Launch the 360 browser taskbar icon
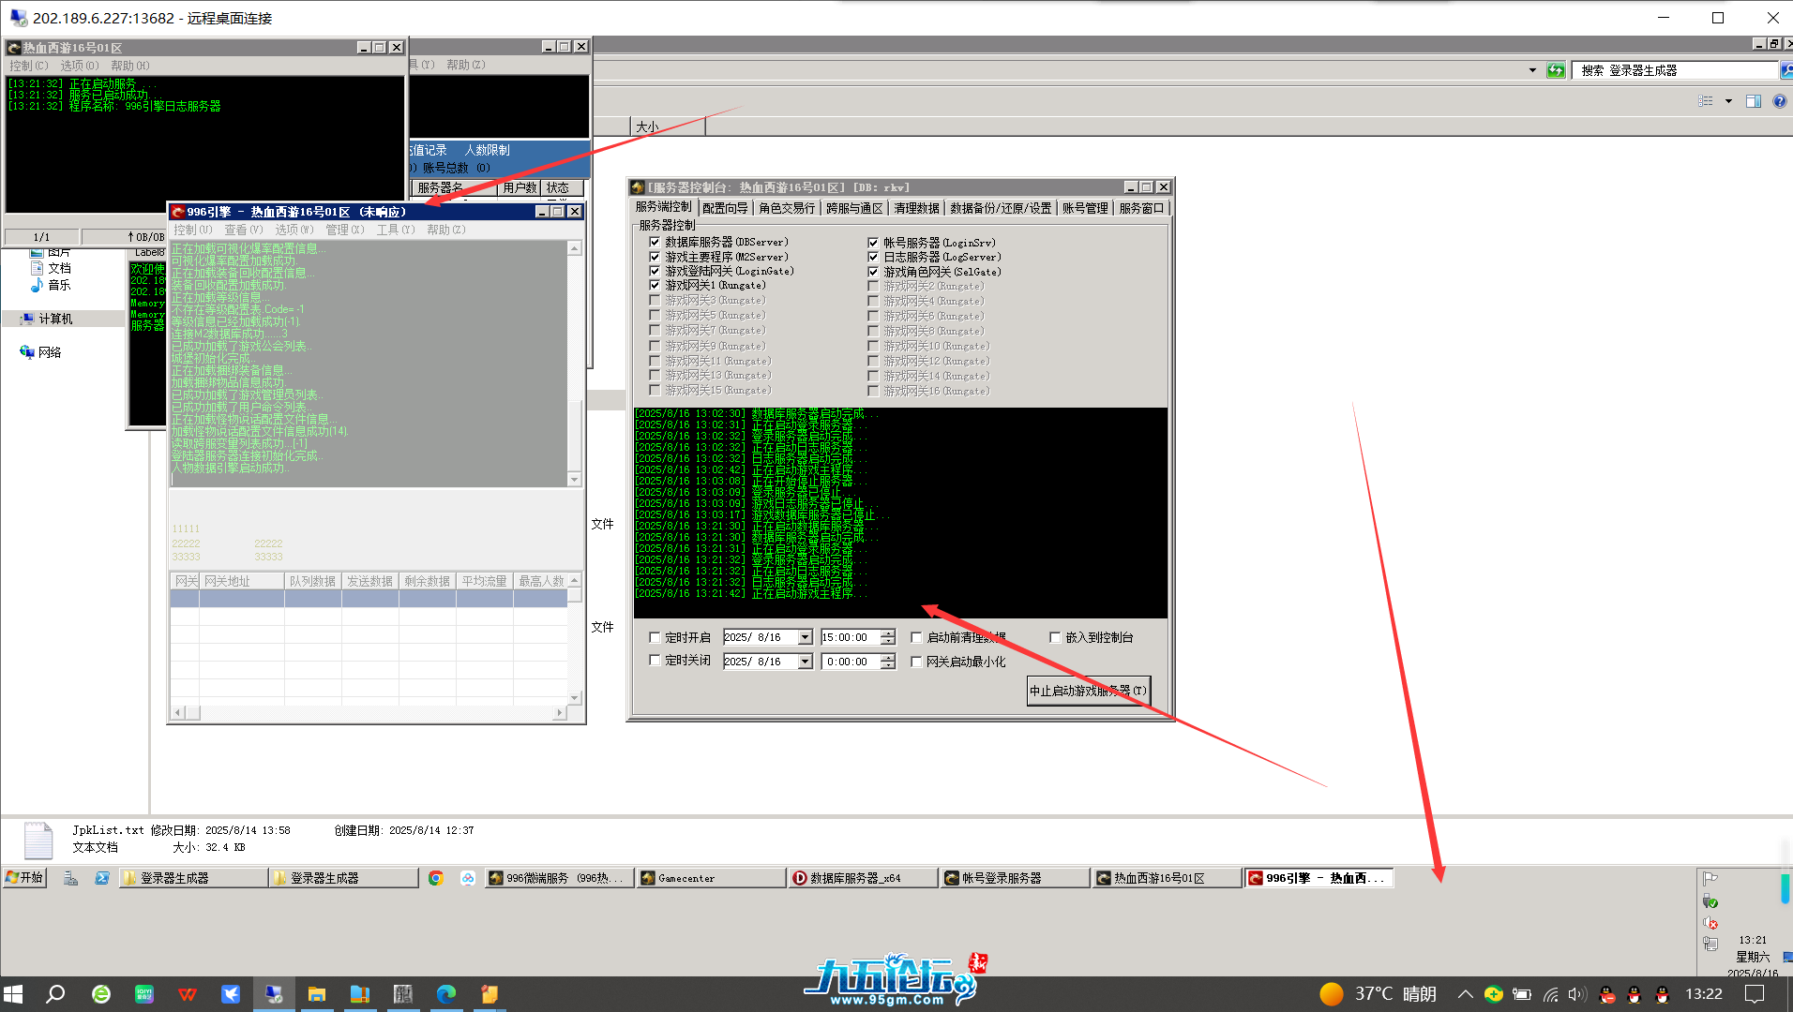The image size is (1793, 1012). (x=100, y=994)
